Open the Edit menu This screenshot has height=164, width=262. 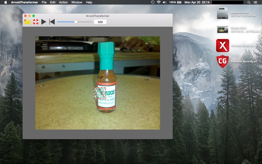coord(53,2)
